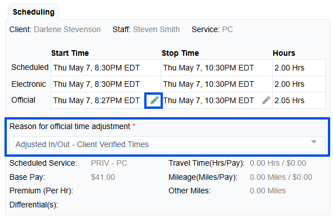
Task: Click staff name Steven Smith
Action: pyautogui.click(x=156, y=29)
